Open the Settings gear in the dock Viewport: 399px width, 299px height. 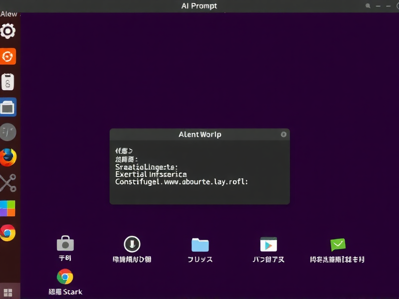pyautogui.click(x=8, y=31)
